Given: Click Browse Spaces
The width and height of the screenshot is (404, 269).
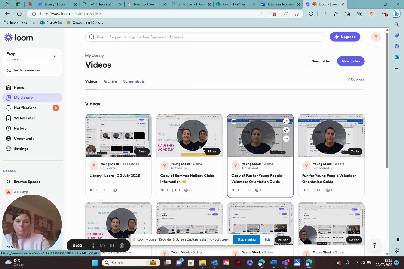Looking at the screenshot, I should click(x=27, y=182).
